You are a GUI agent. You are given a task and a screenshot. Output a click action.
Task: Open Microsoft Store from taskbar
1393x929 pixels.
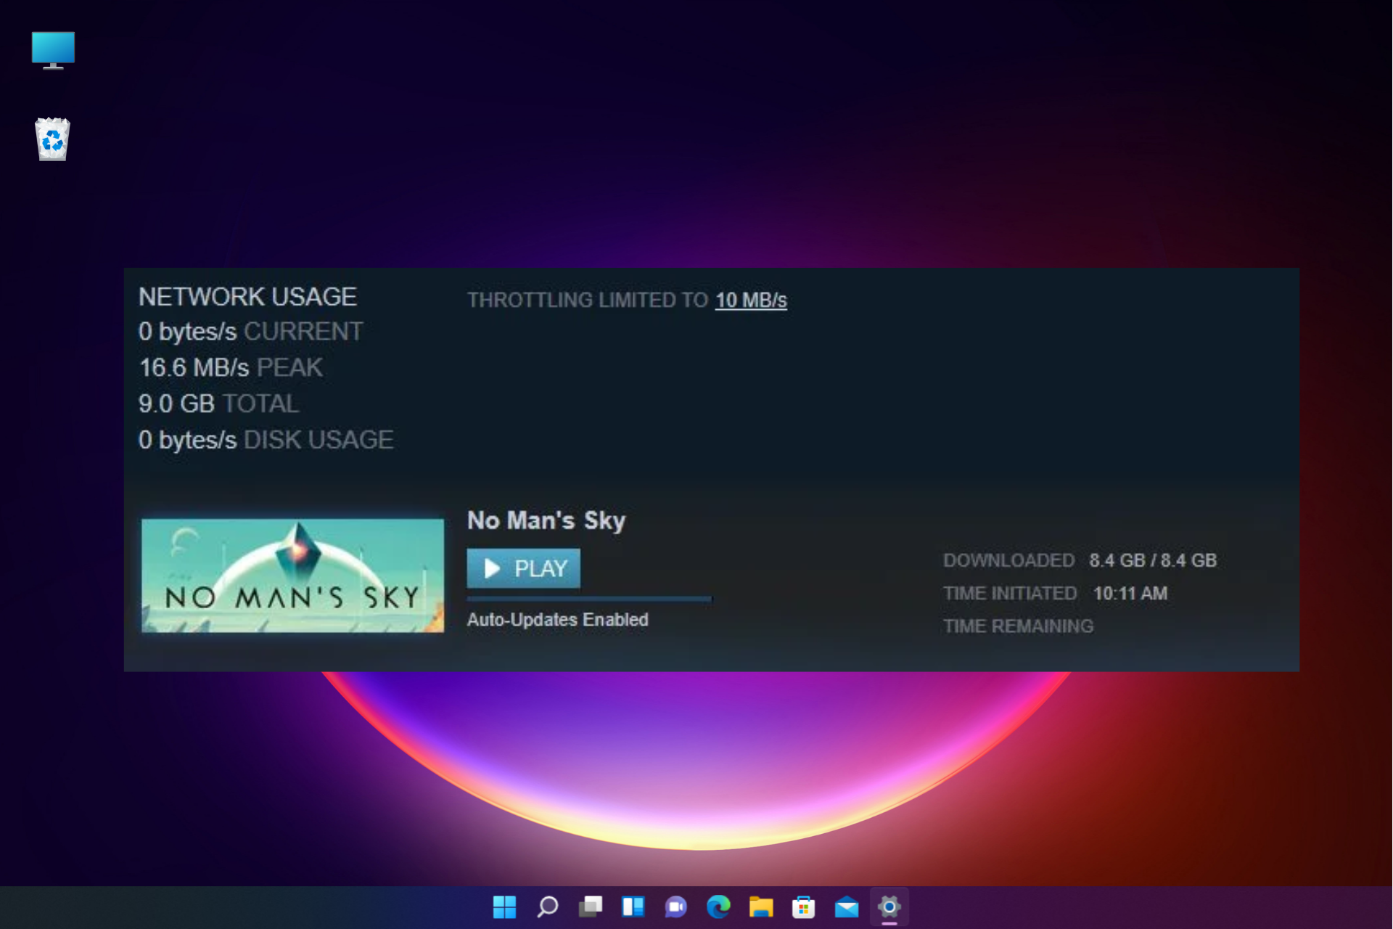804,907
